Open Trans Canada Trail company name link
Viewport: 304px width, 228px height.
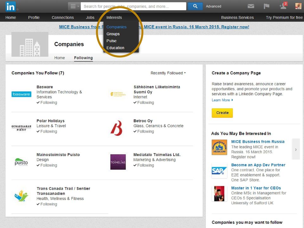pyautogui.click(x=63, y=191)
